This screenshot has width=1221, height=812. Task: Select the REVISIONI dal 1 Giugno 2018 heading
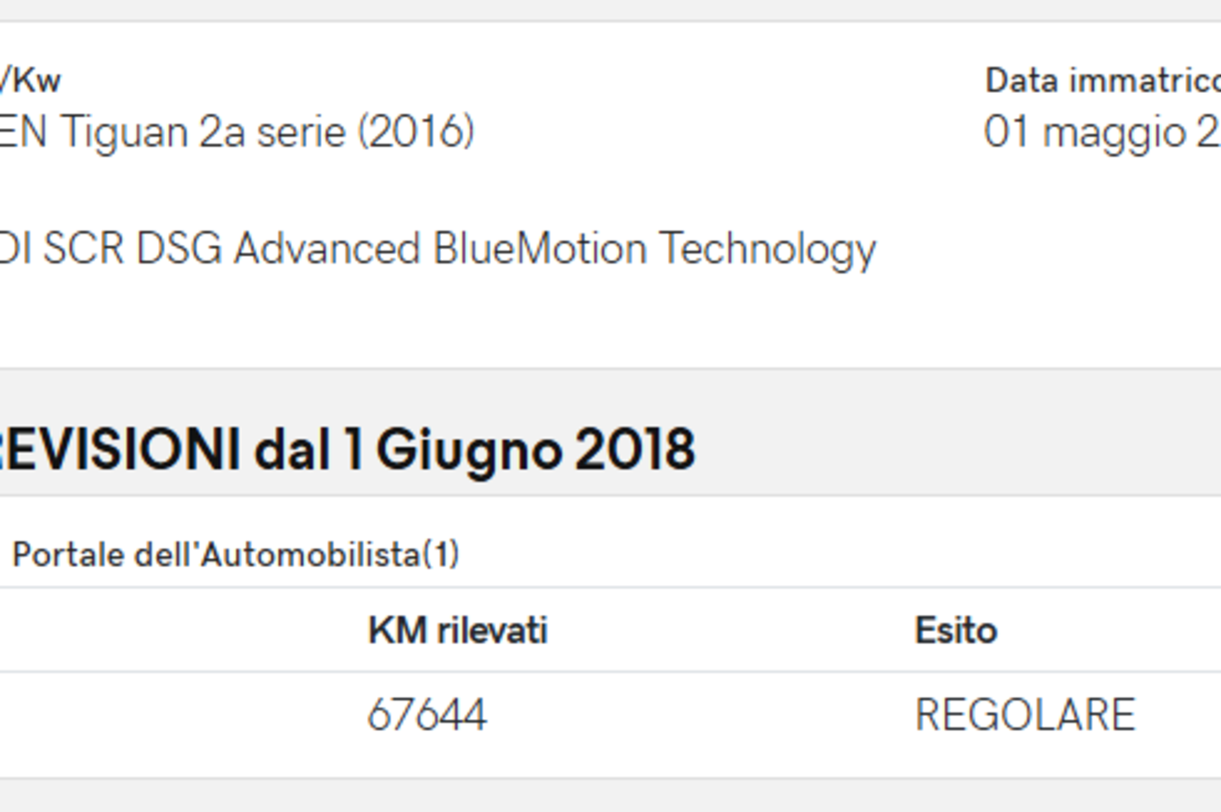pyautogui.click(x=347, y=450)
